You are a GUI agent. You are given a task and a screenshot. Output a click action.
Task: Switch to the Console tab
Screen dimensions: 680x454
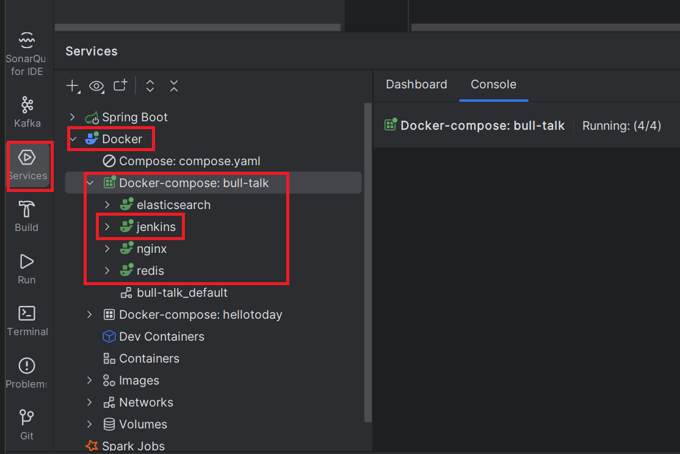[494, 84]
